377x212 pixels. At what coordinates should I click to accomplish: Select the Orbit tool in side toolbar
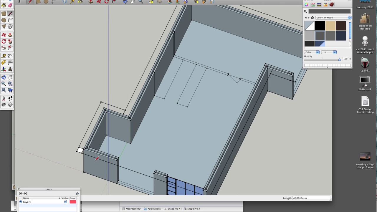4,77
